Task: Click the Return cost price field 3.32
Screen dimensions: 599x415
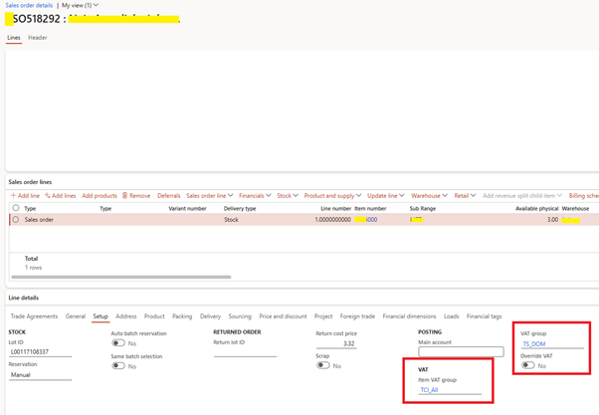Action: tap(336, 344)
